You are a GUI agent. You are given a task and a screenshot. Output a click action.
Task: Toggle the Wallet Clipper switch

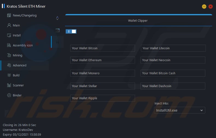point(71,31)
